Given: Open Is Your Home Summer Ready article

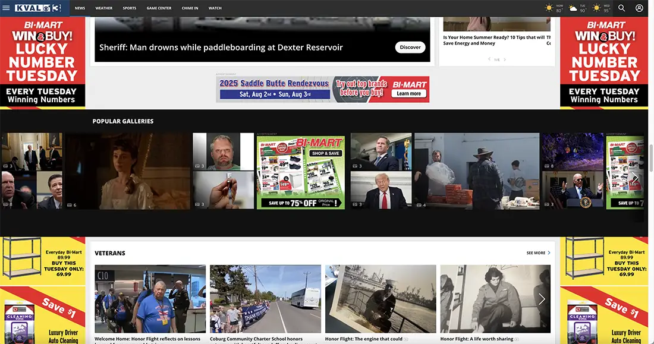Looking at the screenshot, I should [x=494, y=40].
